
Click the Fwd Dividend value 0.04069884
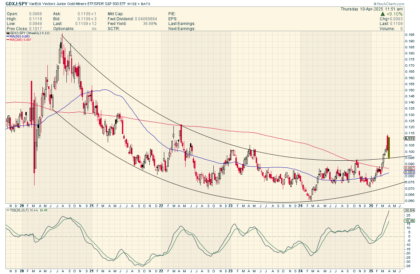point(146,19)
